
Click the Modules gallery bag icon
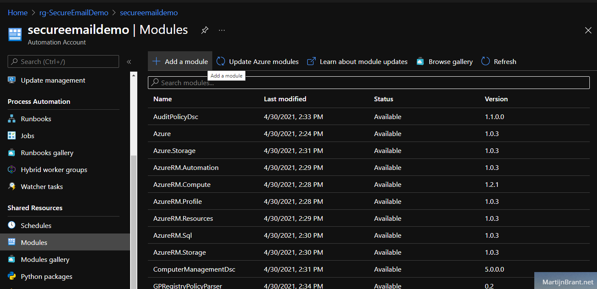pyautogui.click(x=12, y=259)
